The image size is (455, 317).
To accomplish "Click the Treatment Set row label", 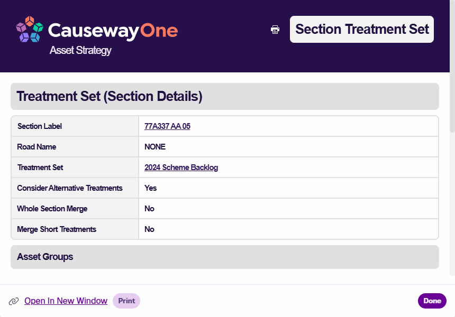I will click(x=40, y=167).
